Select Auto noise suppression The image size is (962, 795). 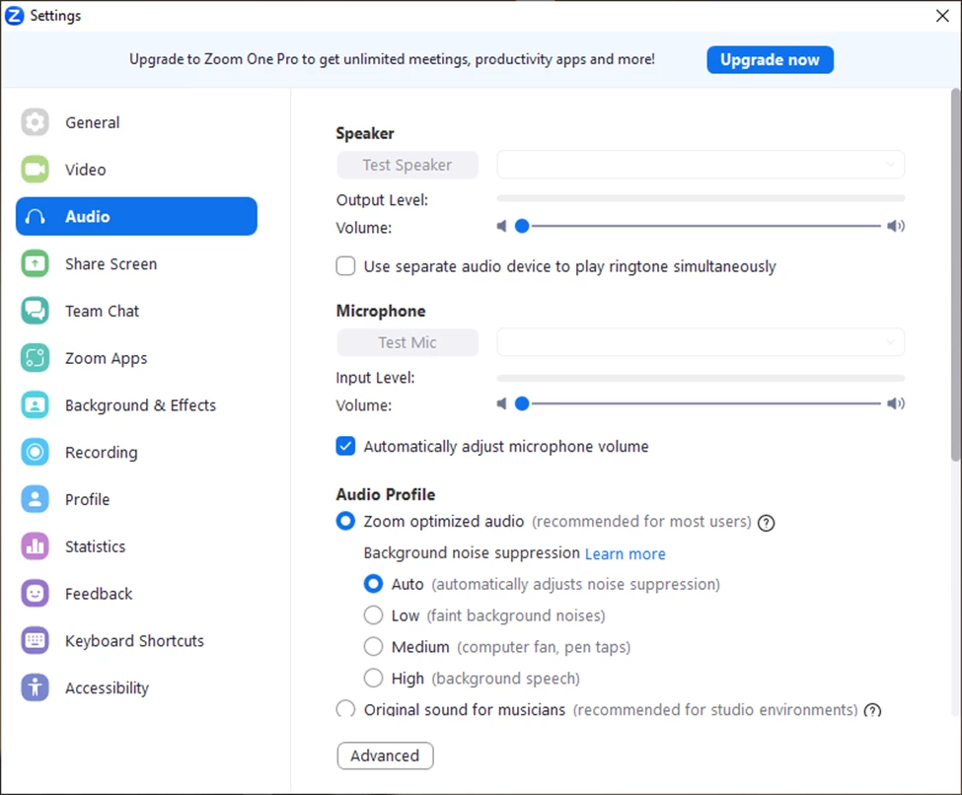[373, 583]
